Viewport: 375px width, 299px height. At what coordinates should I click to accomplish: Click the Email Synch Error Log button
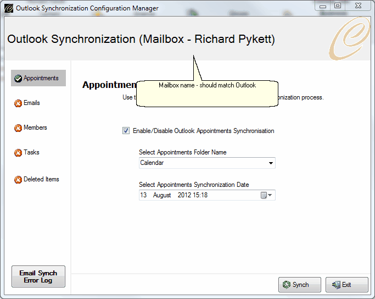(x=38, y=276)
